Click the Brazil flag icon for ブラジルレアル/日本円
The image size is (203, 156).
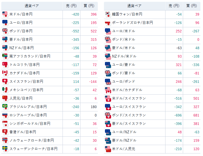tap(5, 107)
